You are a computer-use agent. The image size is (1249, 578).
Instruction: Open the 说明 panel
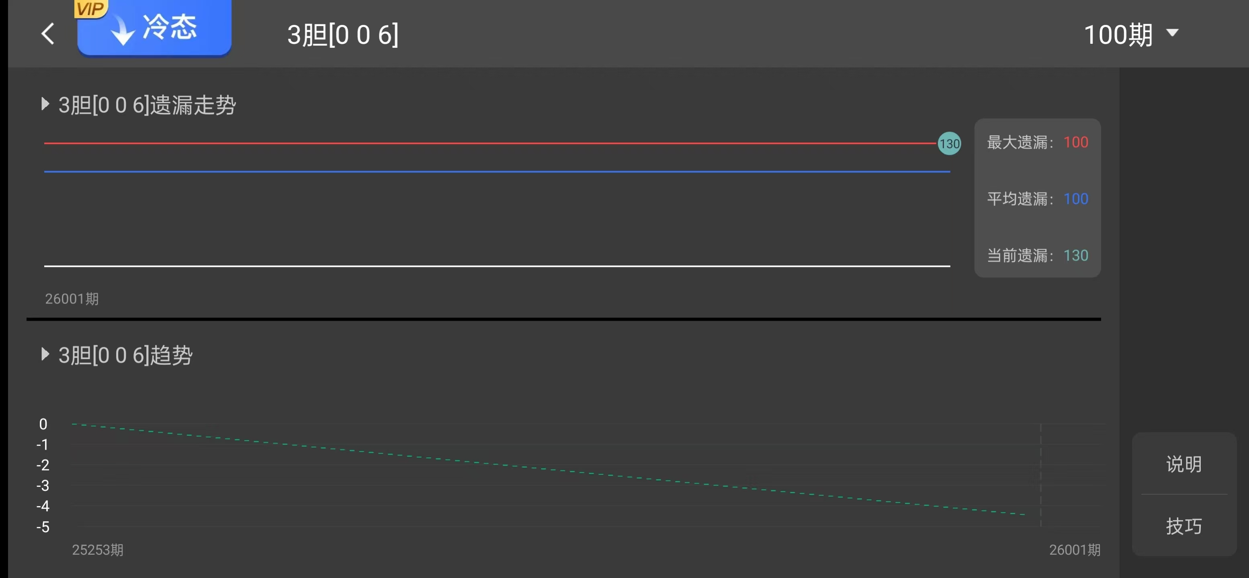pos(1183,464)
